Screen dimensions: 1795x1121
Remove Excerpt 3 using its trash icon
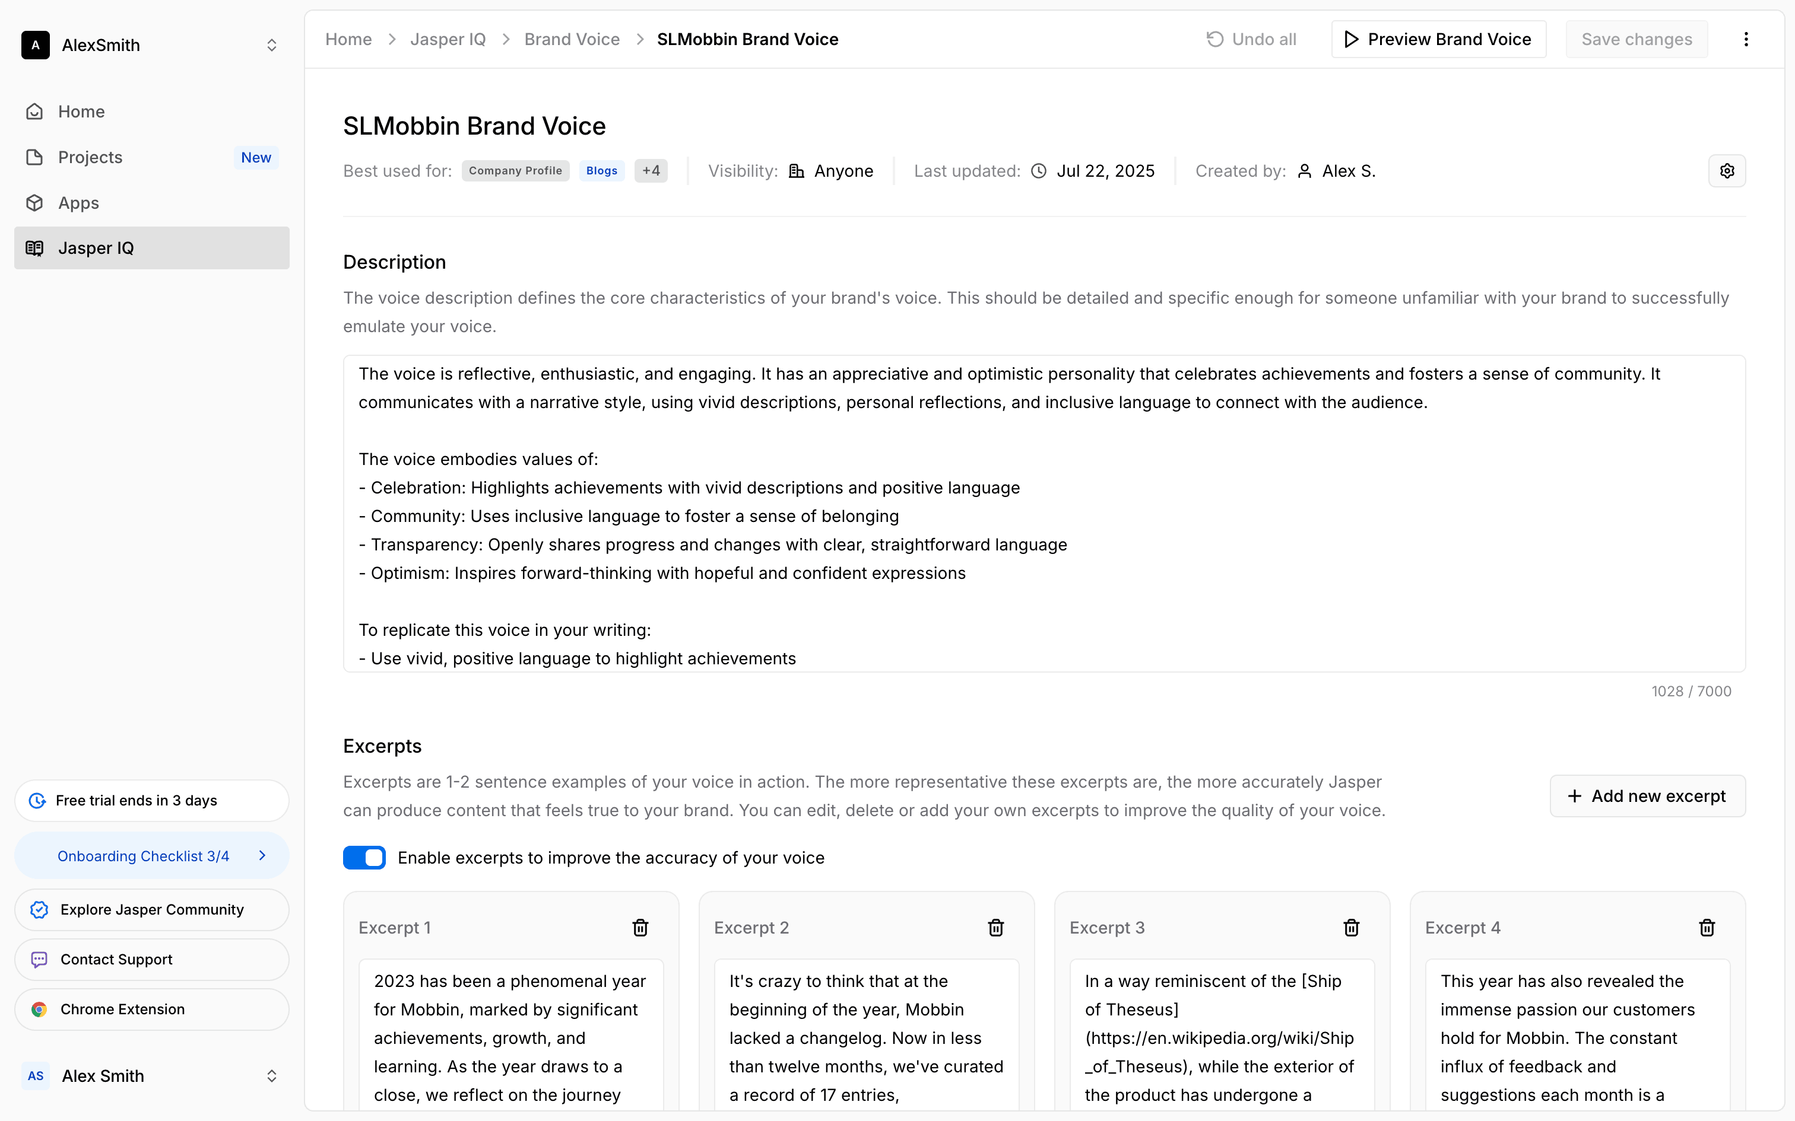(x=1350, y=928)
